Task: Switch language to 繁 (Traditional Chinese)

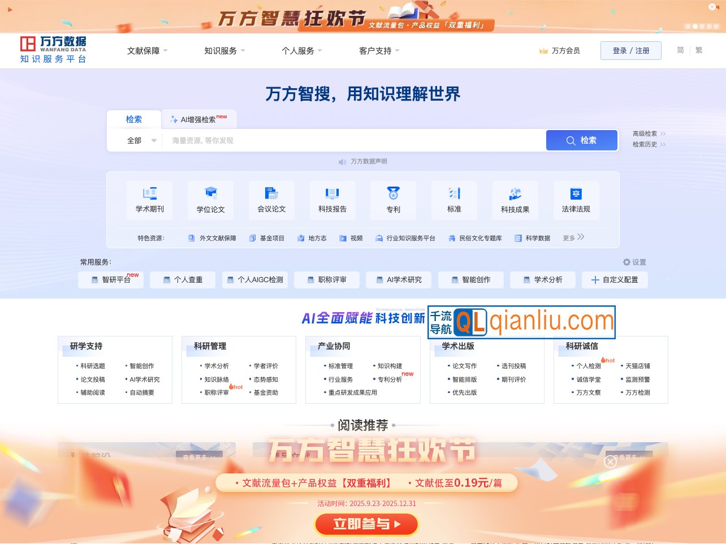Action: click(699, 50)
